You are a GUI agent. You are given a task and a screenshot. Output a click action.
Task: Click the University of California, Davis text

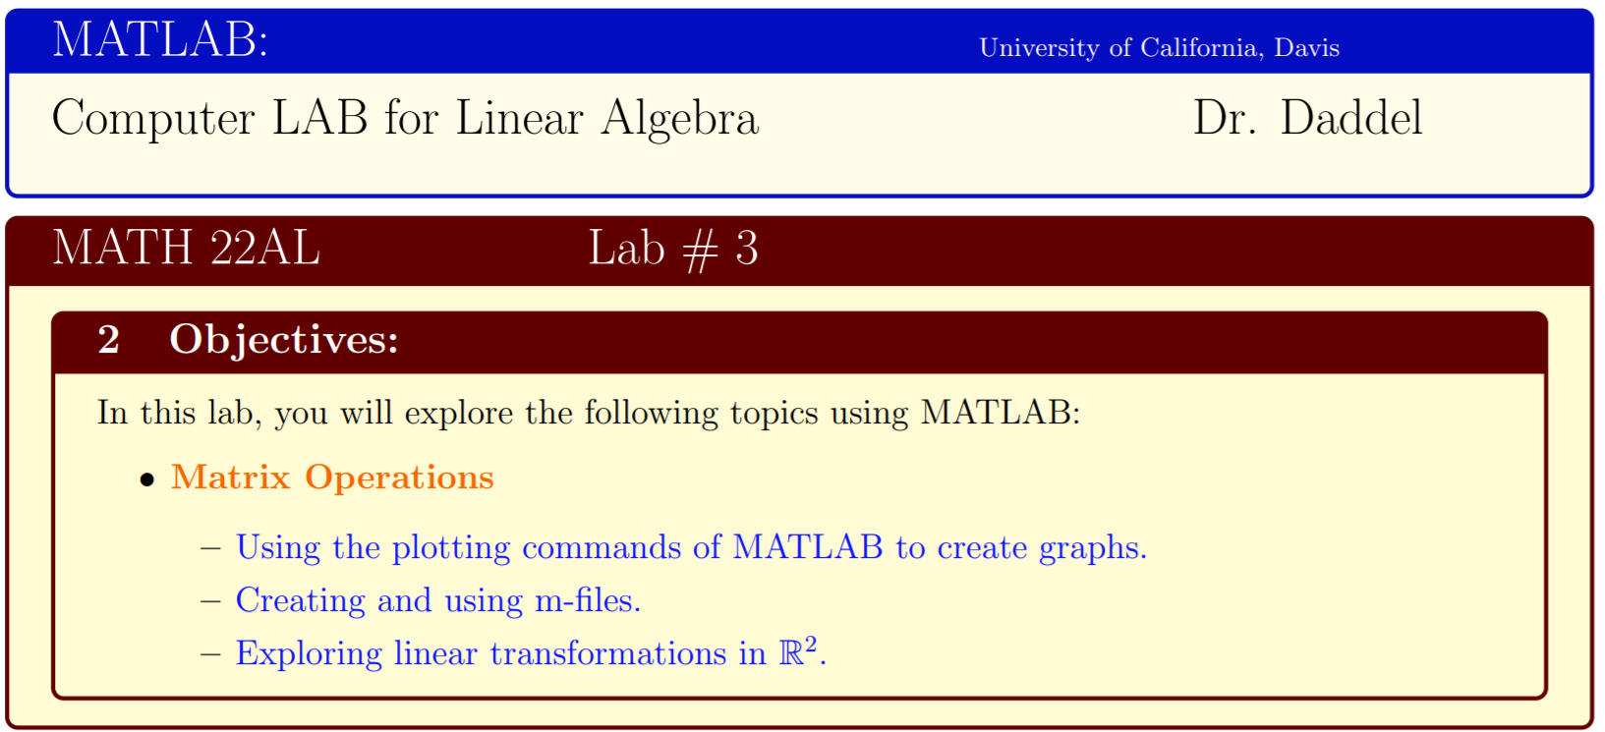pos(1159,48)
